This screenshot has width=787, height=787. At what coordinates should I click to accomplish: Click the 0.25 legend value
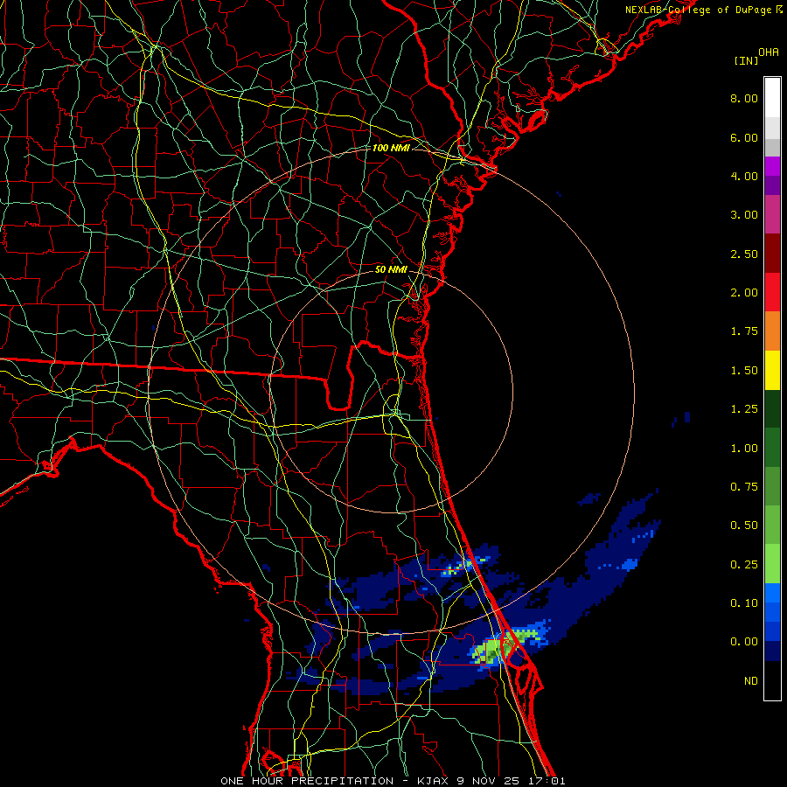(744, 565)
